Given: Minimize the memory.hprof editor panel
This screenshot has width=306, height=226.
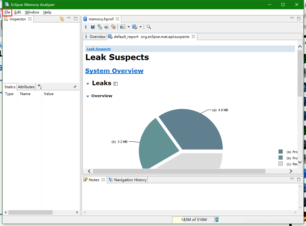Looking at the screenshot, I should (292, 18).
